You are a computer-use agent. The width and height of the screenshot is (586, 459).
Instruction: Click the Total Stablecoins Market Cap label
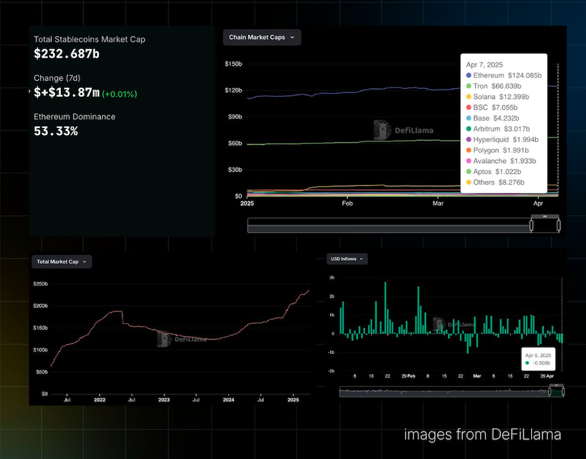89,39
